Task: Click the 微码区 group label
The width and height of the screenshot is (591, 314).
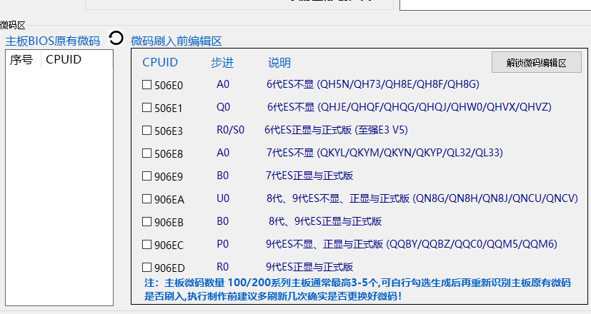Action: click(13, 25)
